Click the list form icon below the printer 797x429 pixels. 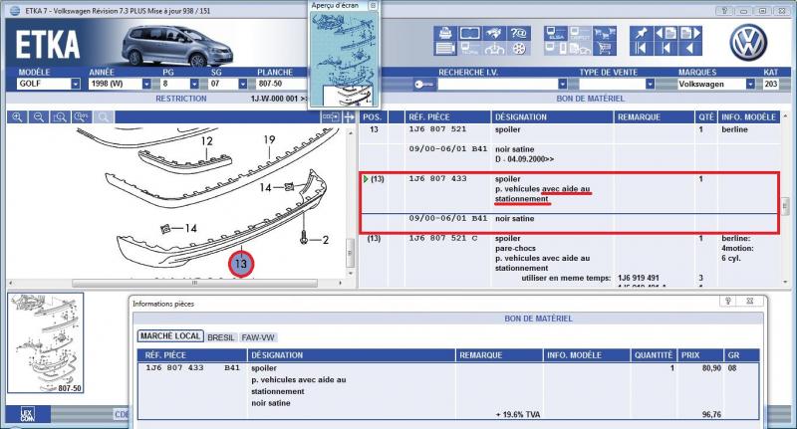point(444,49)
